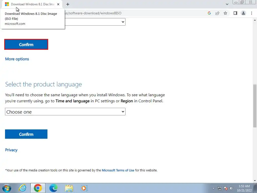Click the volume speaker tray icon
This screenshot has height=193, width=257.
click(231, 188)
